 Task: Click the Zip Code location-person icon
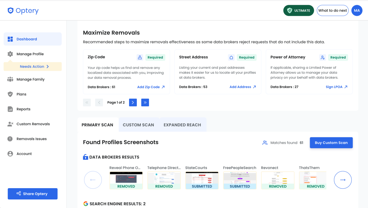pos(140,57)
